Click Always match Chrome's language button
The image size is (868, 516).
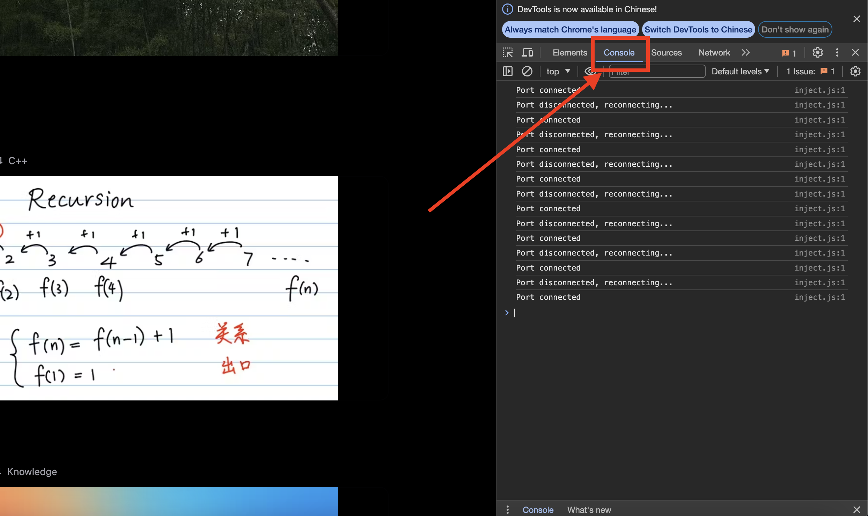pos(570,30)
